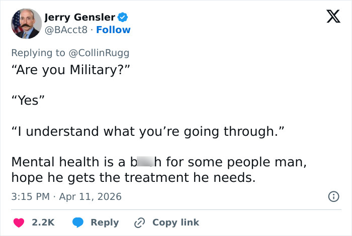Viewport: 352px width, 236px height.
Task: Like the tweet with the heart icon
Action: coord(18,222)
